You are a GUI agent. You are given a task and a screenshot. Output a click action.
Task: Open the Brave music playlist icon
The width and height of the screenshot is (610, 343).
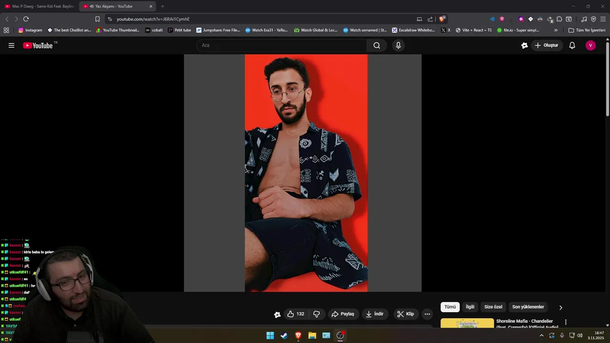(584, 19)
